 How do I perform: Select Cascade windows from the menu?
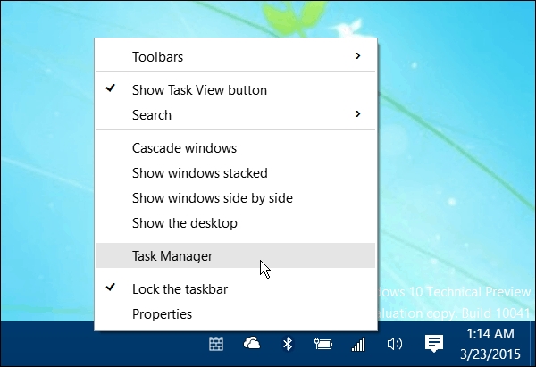pyautogui.click(x=184, y=148)
